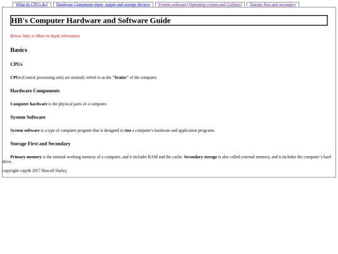Click the bold 'Secondary storage' text
Image resolution: width=338 pixels, height=254 pixels.
coord(200,157)
